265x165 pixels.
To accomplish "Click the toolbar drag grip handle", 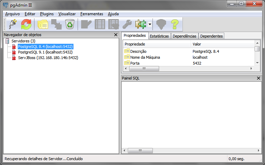I will 5,24.
